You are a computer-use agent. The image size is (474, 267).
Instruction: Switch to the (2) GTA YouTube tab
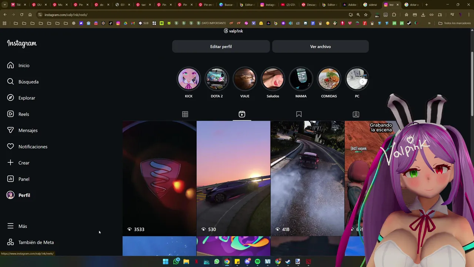[289, 5]
